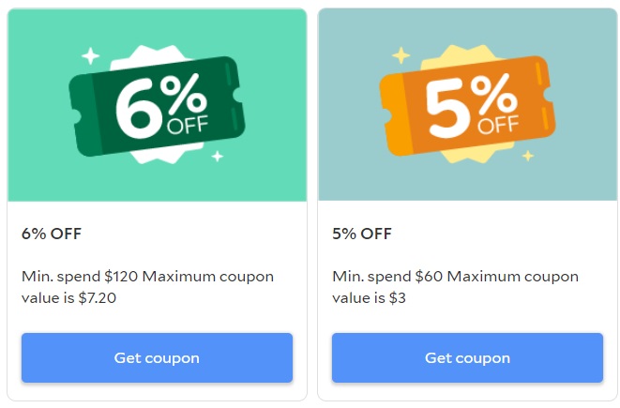Click the yellow sparkle below the orange ticket

pyautogui.click(x=527, y=156)
